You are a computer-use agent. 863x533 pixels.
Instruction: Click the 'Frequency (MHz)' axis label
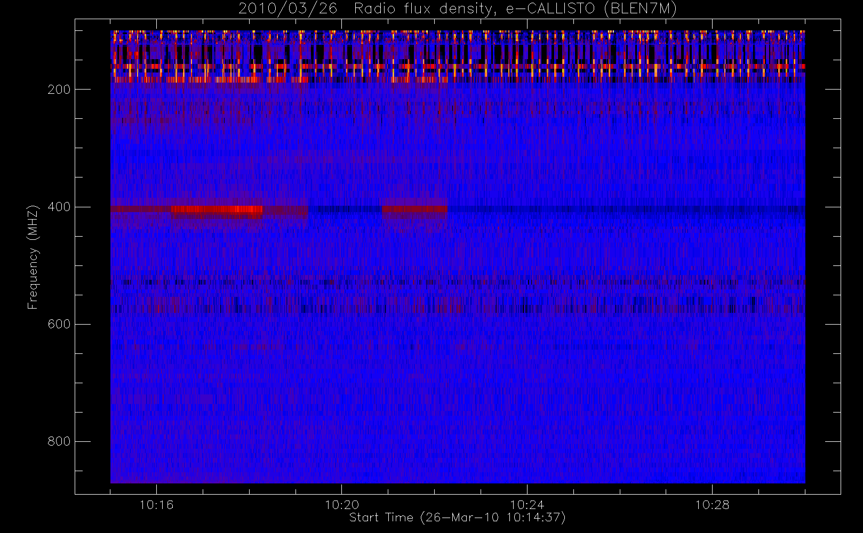(x=33, y=257)
